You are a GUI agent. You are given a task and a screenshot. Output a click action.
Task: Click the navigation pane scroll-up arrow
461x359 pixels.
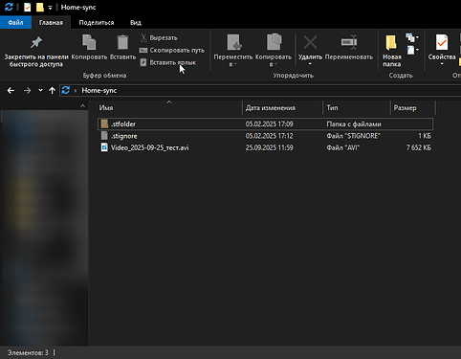click(x=82, y=106)
